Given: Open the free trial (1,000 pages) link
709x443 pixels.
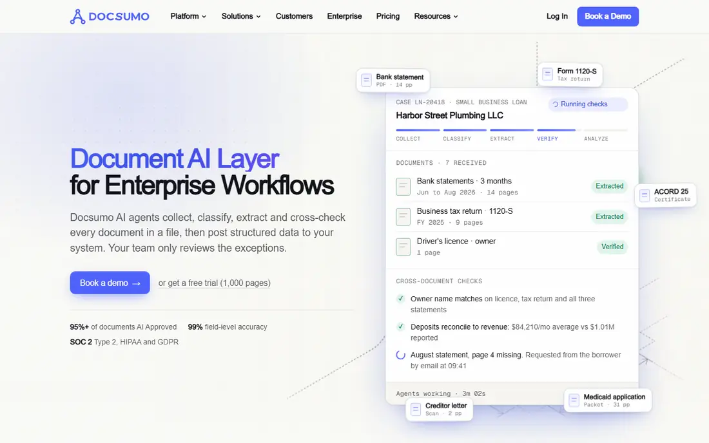Looking at the screenshot, I should pyautogui.click(x=215, y=283).
